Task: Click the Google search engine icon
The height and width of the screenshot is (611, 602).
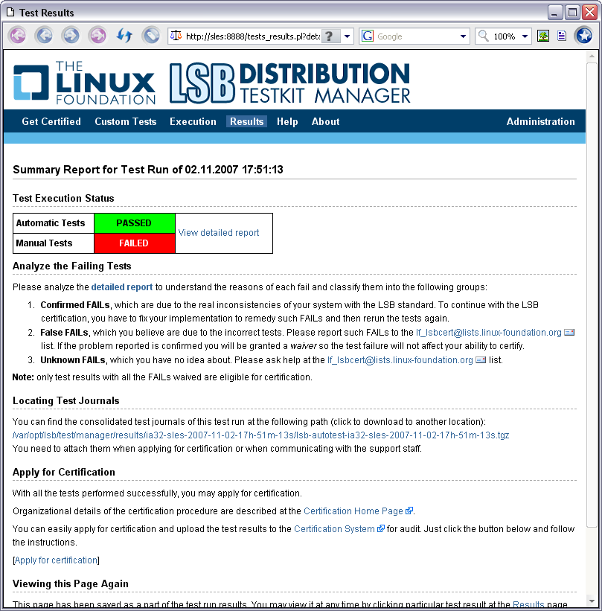Action: [x=368, y=36]
